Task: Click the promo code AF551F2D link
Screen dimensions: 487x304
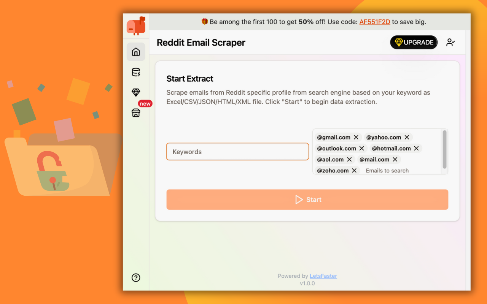Action: (x=375, y=22)
